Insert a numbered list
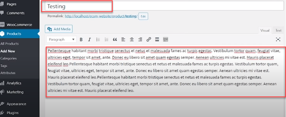Viewport: 286px width, 117px height. pos(107,39)
